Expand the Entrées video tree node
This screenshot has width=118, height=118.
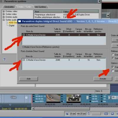pos(4,11)
